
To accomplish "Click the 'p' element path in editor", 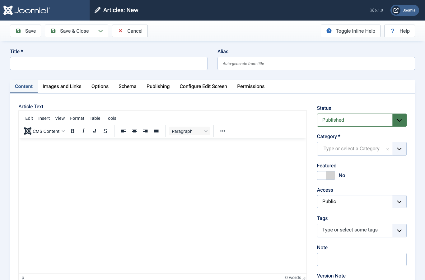I will click(x=23, y=278).
